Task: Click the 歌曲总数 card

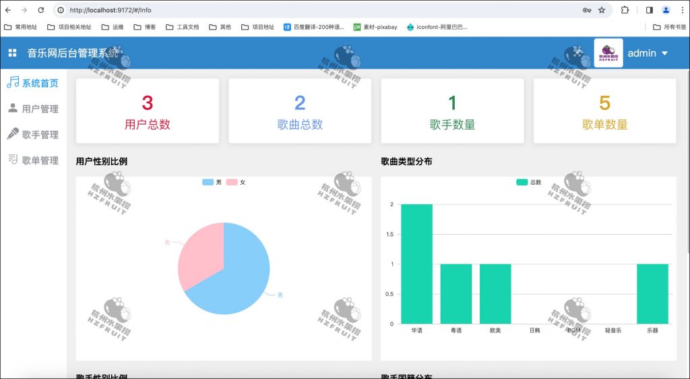Action: [x=300, y=111]
